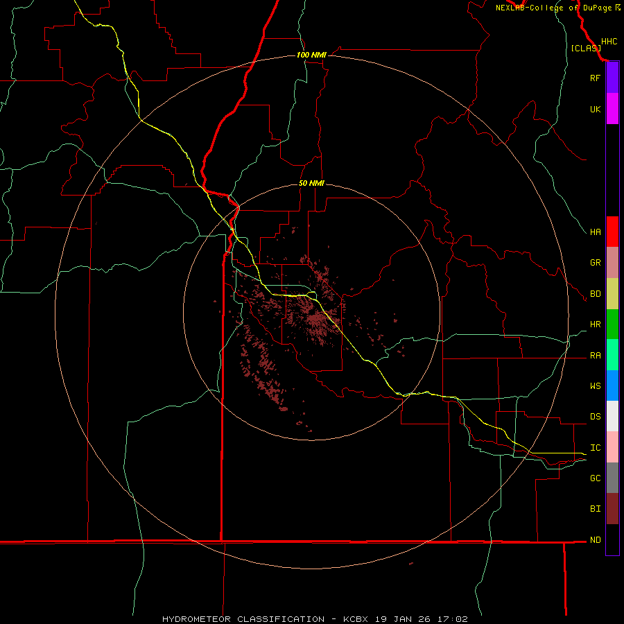Click the 'ND' legend label
Viewport: 624px width, 624px height.
click(x=595, y=540)
